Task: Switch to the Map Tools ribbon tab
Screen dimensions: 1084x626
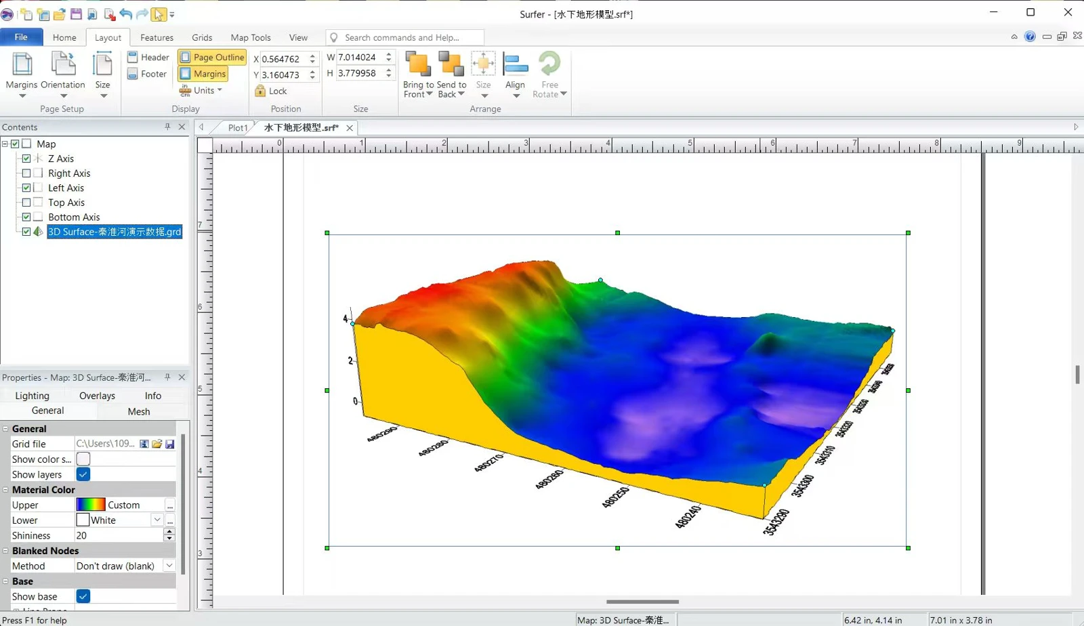Action: tap(251, 37)
